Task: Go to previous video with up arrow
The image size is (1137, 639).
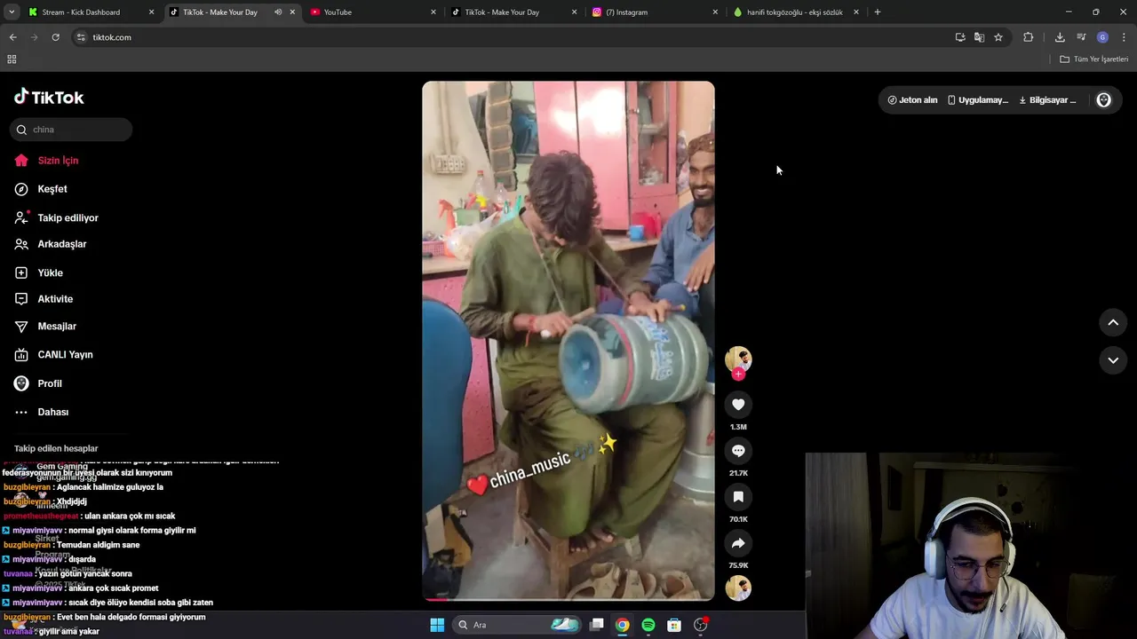Action: [1113, 323]
